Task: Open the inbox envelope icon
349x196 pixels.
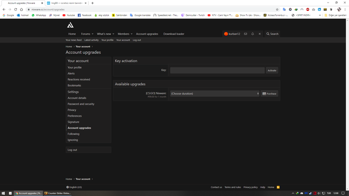Action: [x=245, y=34]
